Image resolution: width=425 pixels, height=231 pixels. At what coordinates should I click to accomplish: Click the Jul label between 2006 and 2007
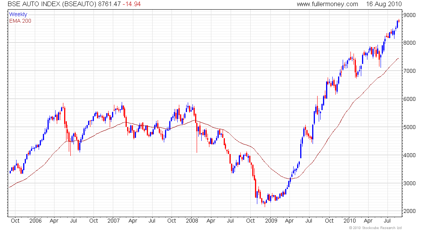(x=73, y=221)
